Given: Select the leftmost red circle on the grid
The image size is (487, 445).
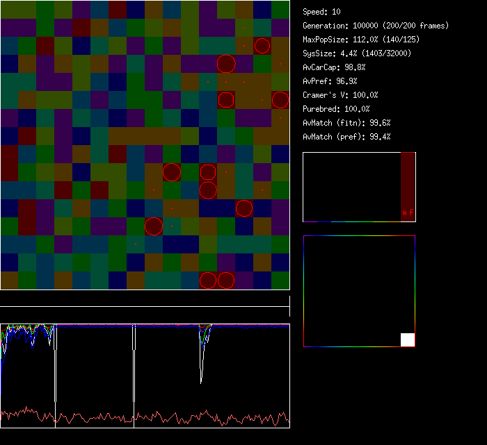Looking at the screenshot, I should point(154,226).
